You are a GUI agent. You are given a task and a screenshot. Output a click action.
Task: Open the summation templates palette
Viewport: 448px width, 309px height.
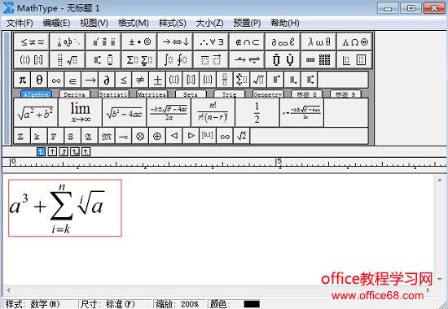tap(139, 60)
